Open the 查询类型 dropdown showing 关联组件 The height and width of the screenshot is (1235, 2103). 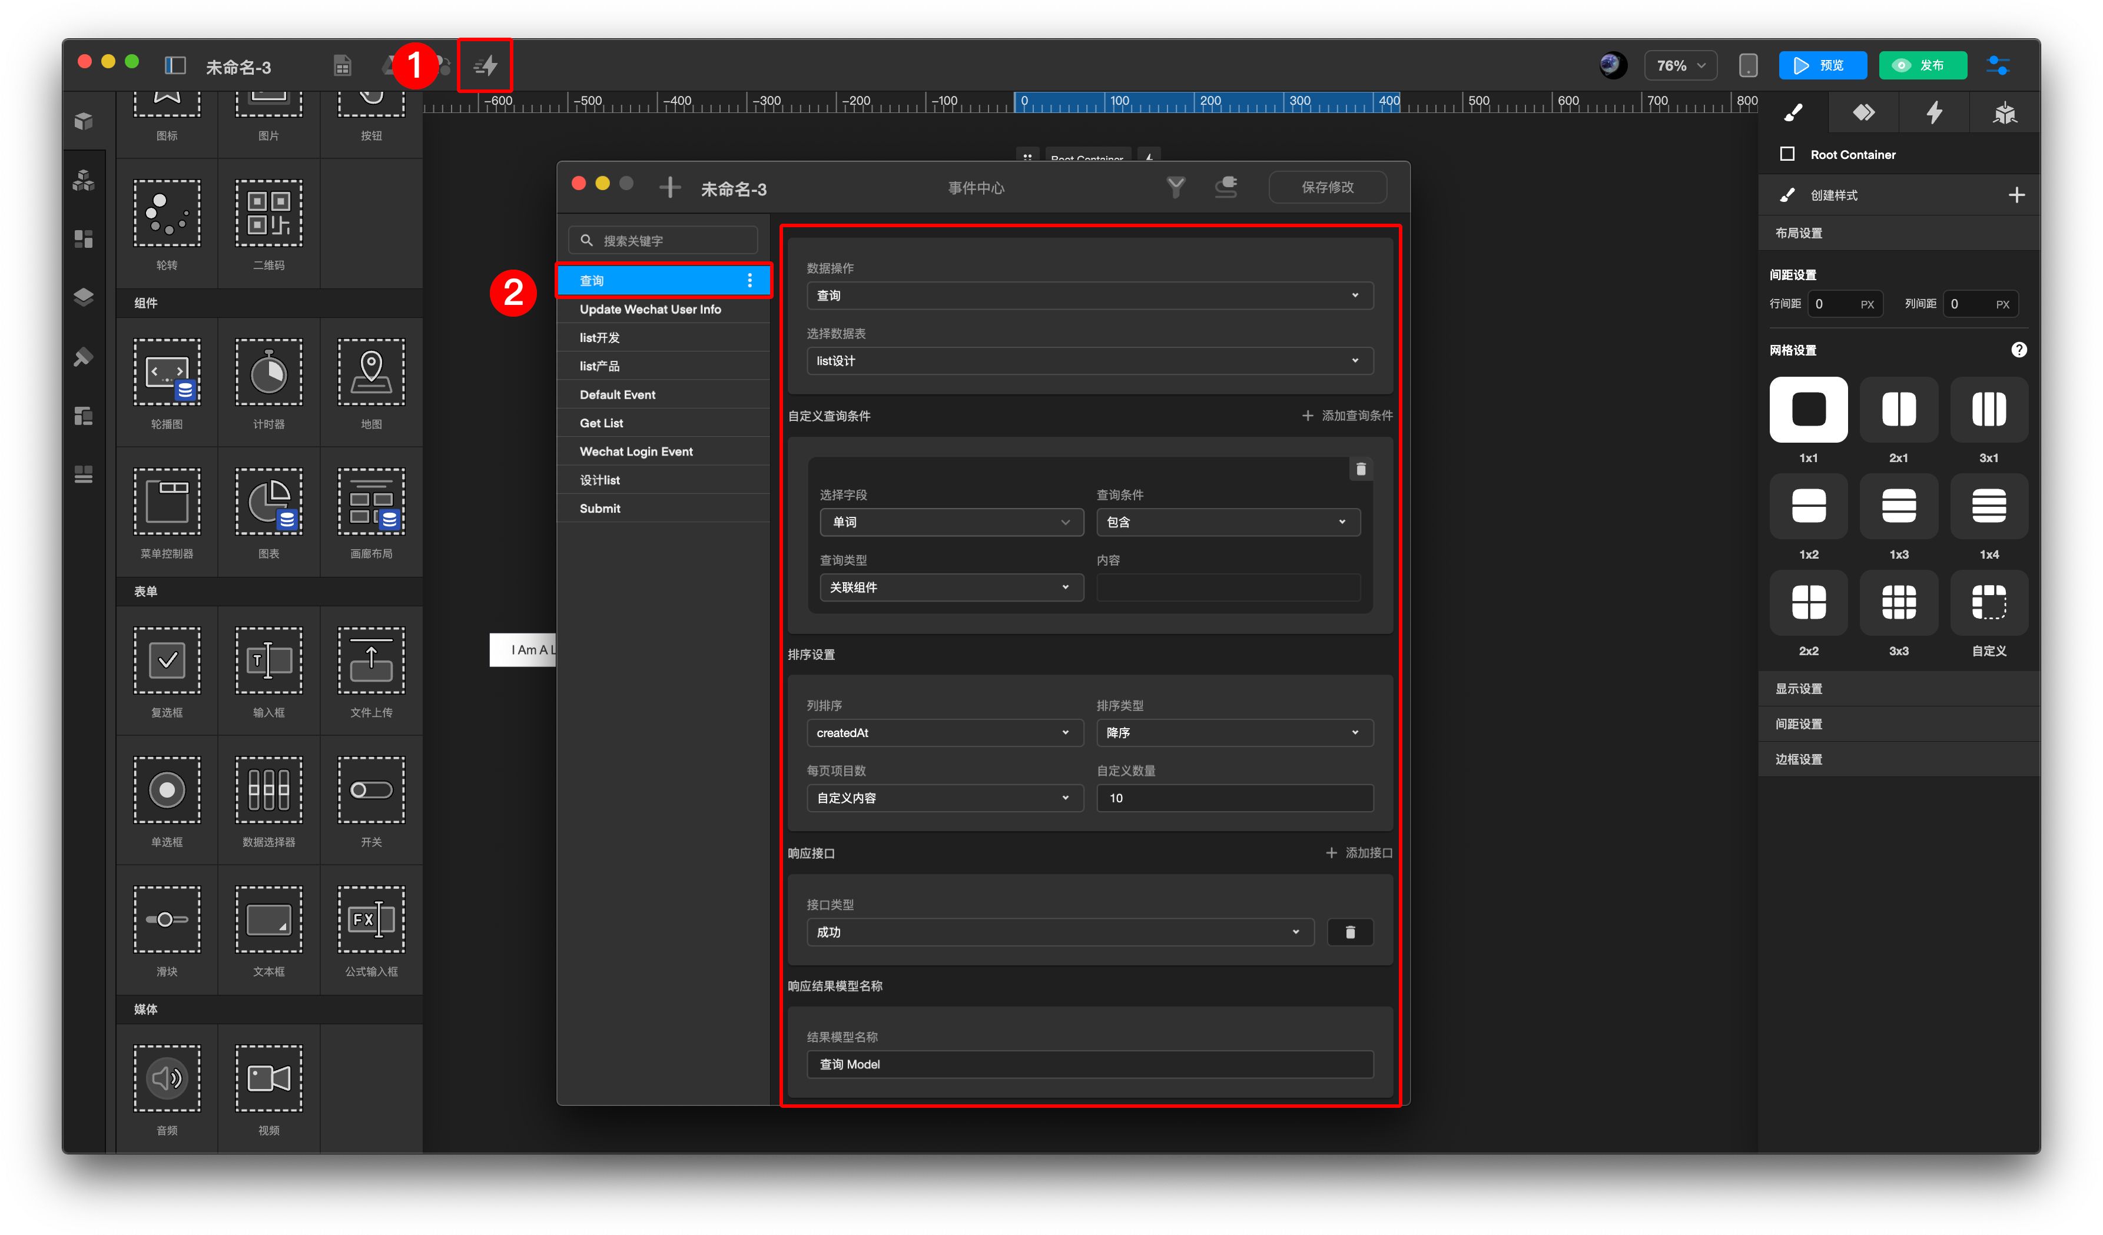click(x=951, y=587)
